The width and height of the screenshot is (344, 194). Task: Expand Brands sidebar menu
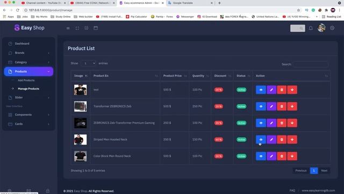point(28,53)
